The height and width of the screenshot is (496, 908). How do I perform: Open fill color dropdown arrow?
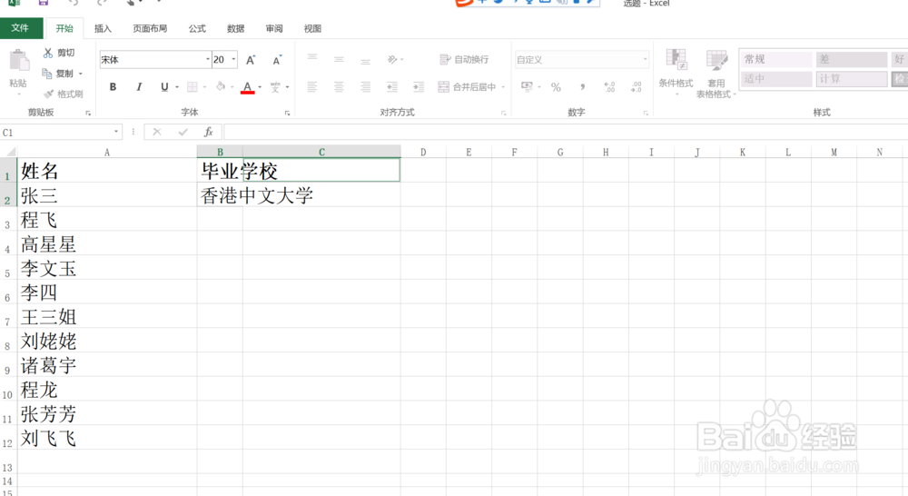pos(232,87)
